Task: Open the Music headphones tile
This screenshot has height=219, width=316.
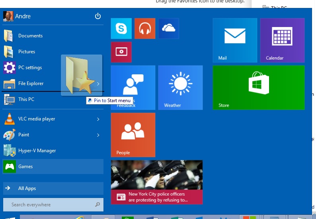Action: (x=145, y=28)
